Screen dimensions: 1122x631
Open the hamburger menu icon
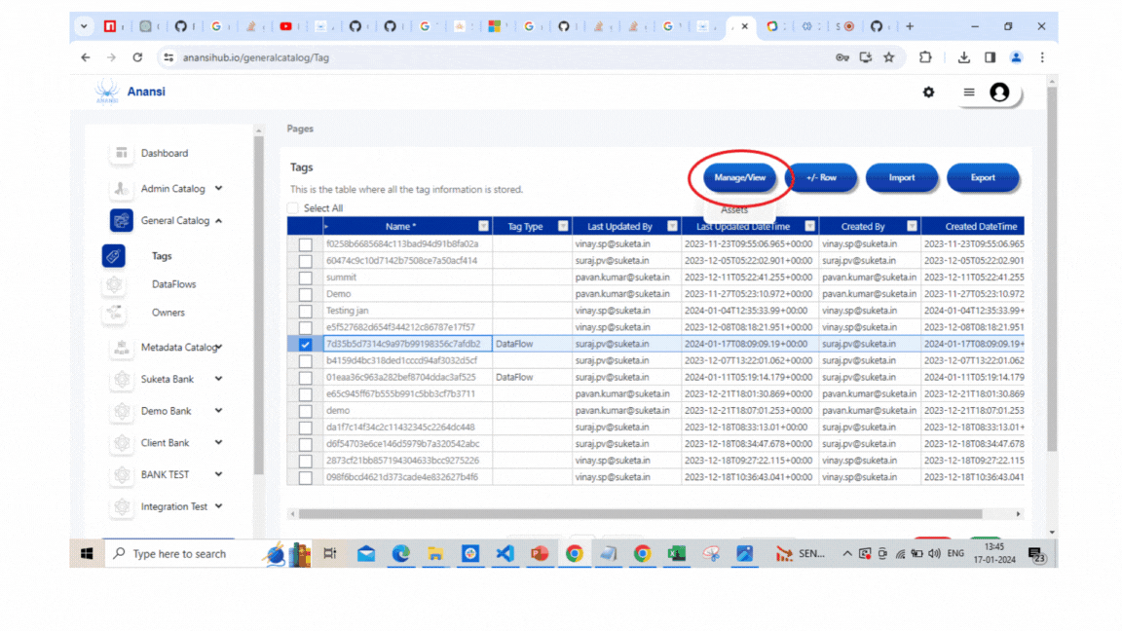(968, 93)
